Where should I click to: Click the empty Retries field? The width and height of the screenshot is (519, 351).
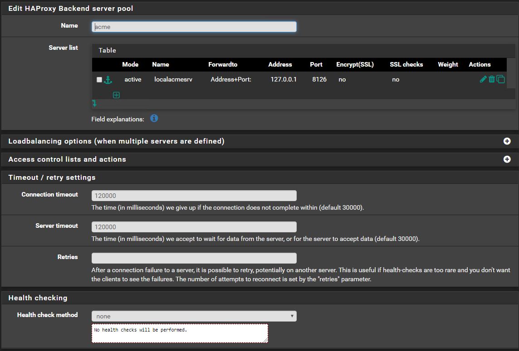tap(194, 258)
